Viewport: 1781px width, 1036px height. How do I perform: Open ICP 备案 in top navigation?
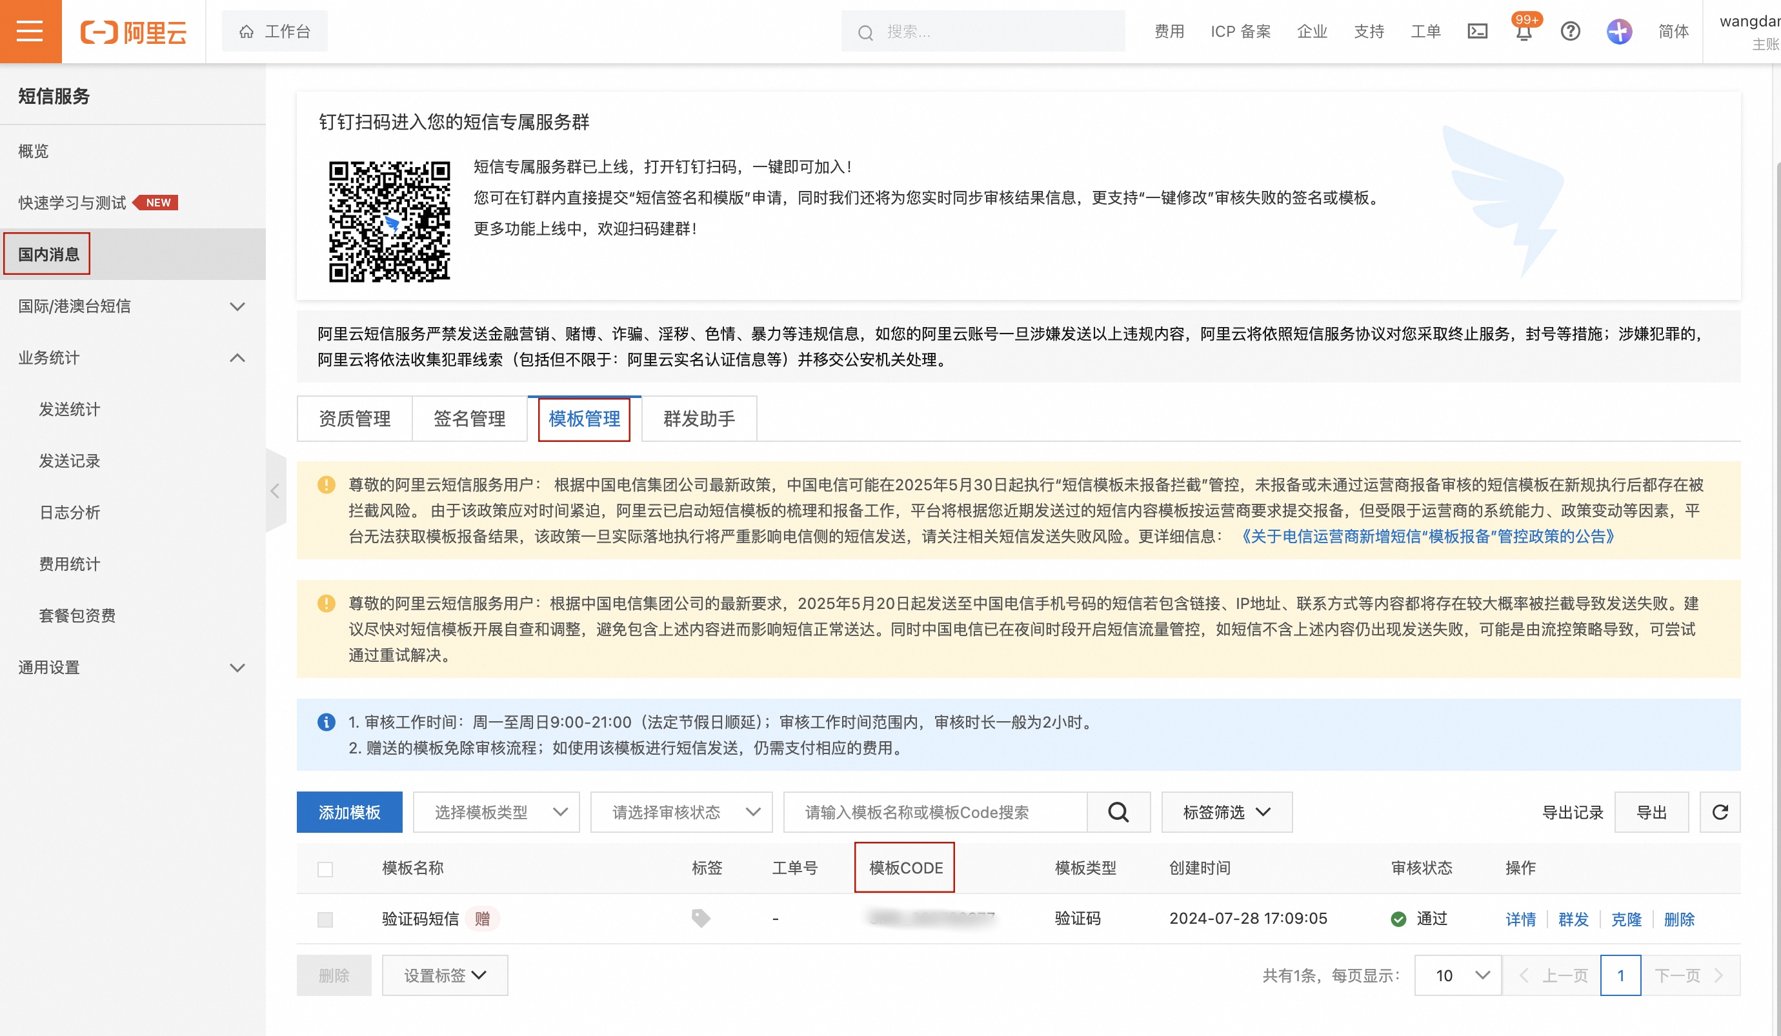click(1240, 31)
